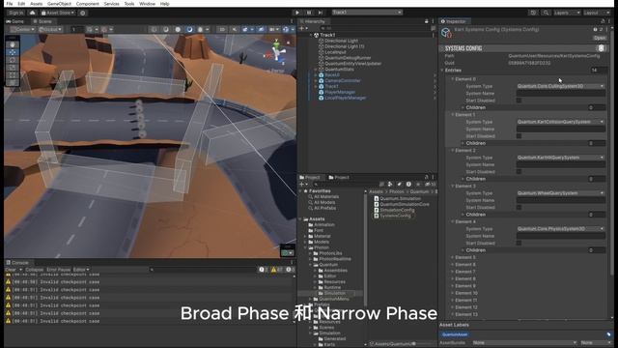Screen dimensions: 618x348
Task: Open global search magnifier icon
Action: tap(546, 13)
